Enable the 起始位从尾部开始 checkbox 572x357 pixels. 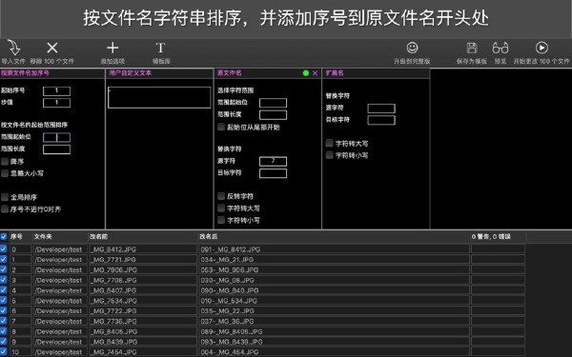[221, 127]
